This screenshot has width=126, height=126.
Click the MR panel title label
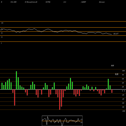pyautogui.click(x=112, y=66)
